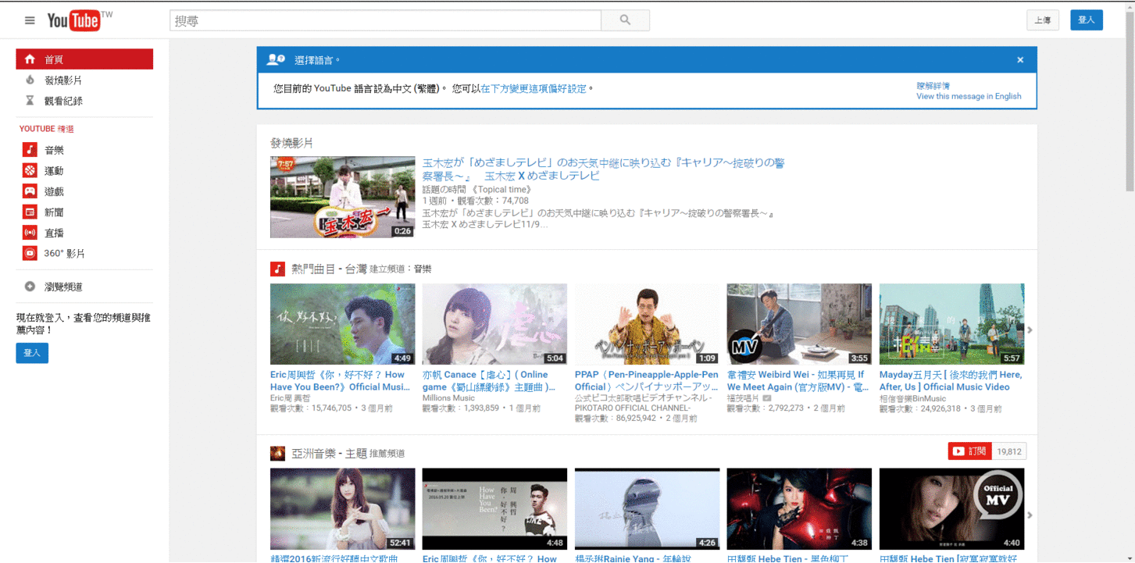Click the 亞洲音樂 - 主題 channel title
The height and width of the screenshot is (563, 1135).
[329, 453]
